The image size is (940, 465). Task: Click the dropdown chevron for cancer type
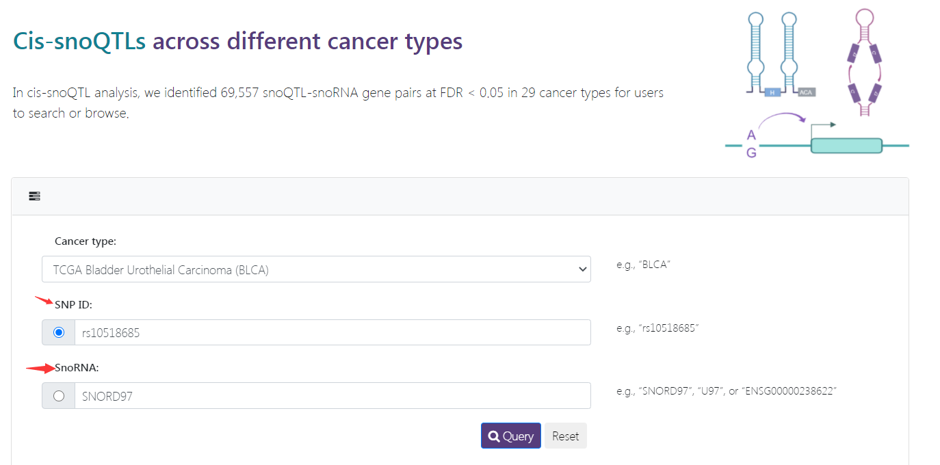(x=582, y=269)
